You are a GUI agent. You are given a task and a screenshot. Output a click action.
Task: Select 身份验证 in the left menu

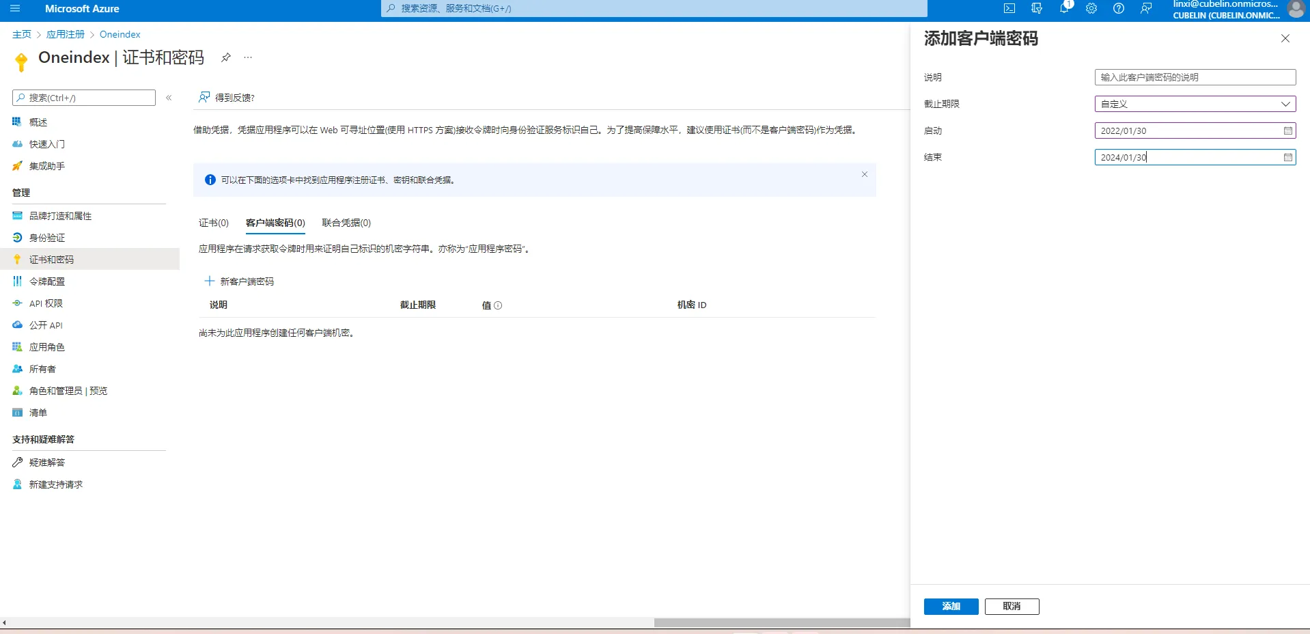coord(46,237)
